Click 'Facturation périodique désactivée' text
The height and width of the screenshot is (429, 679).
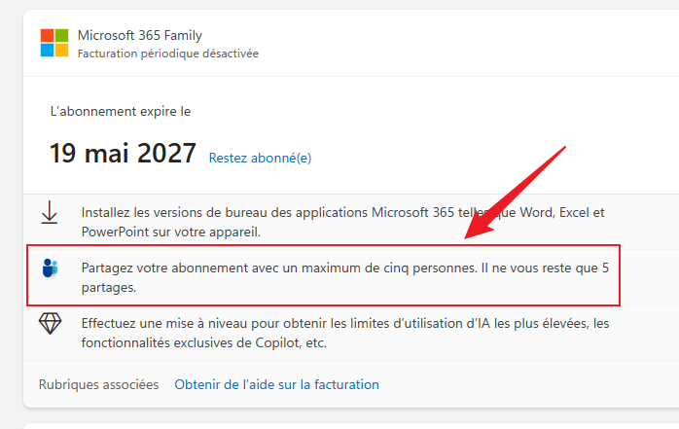[x=168, y=54]
